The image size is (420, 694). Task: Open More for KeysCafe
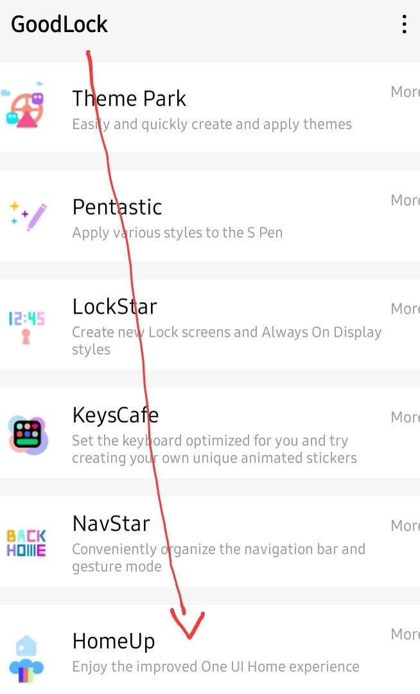click(x=405, y=417)
